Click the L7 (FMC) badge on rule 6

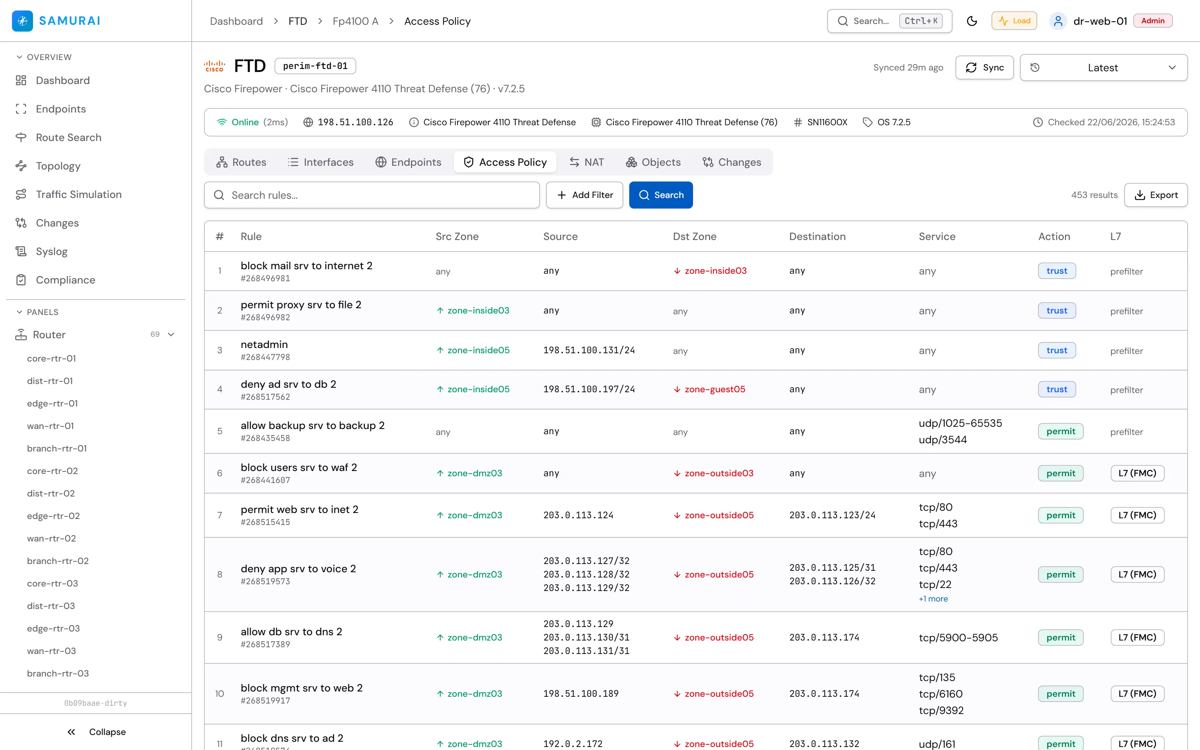(x=1137, y=474)
